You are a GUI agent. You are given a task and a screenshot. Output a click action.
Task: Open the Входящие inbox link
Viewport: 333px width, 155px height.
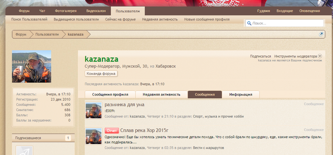pos(285,11)
